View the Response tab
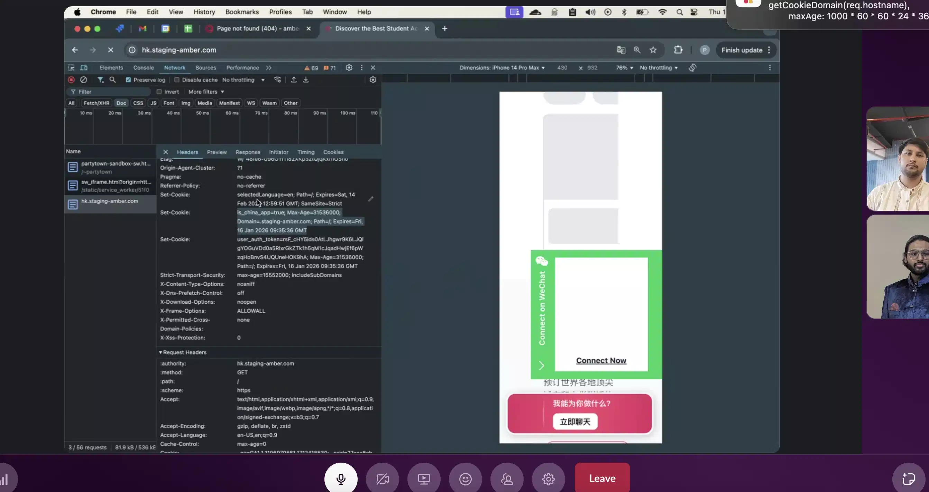The height and width of the screenshot is (492, 929). point(248,152)
